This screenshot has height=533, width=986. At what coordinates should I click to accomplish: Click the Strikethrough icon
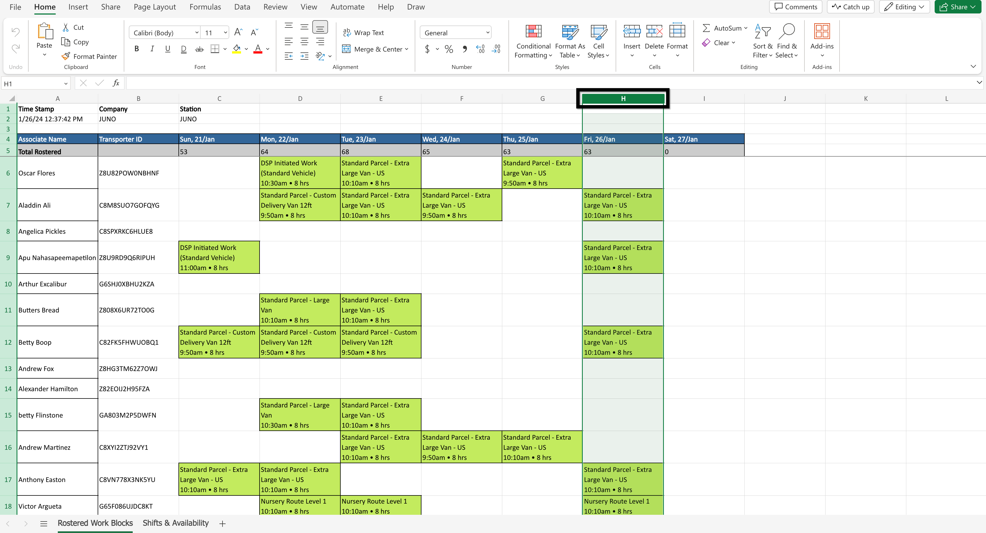199,49
